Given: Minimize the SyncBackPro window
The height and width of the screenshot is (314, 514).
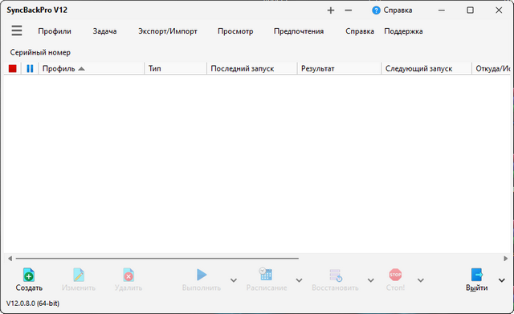Looking at the screenshot, I should [442, 10].
